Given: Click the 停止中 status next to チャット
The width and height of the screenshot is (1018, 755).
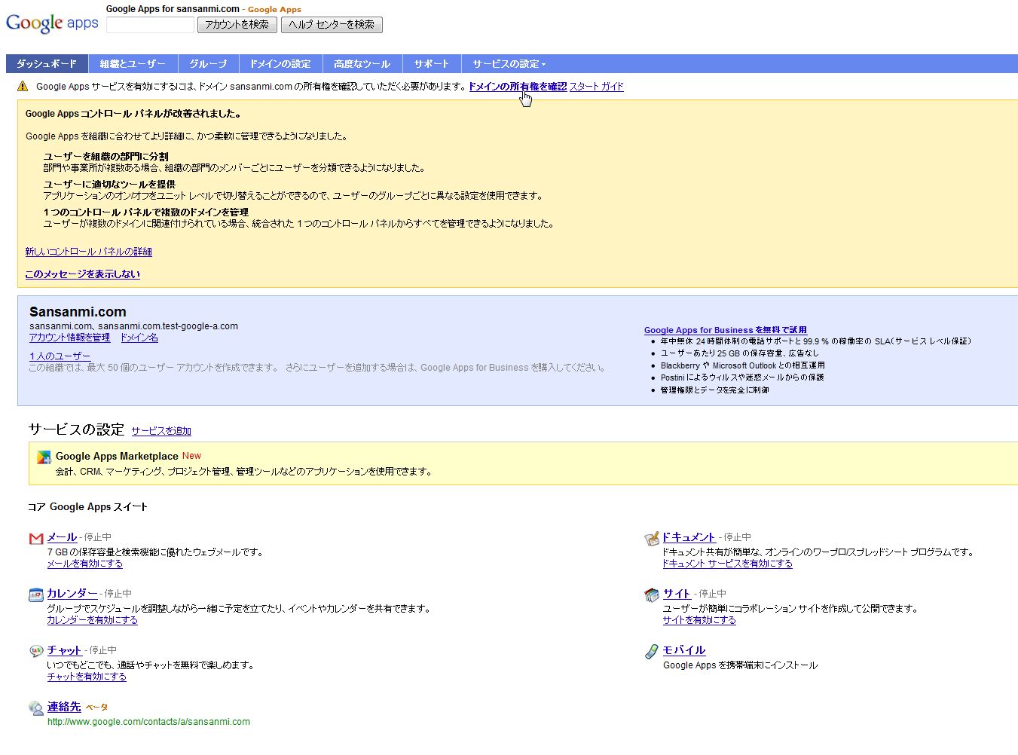Looking at the screenshot, I should 102,650.
